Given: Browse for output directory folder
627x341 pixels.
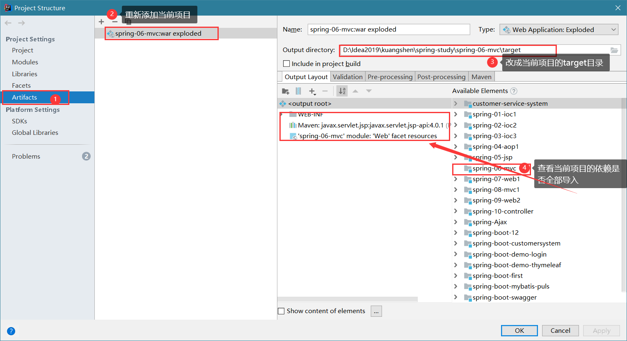Looking at the screenshot, I should point(614,50).
